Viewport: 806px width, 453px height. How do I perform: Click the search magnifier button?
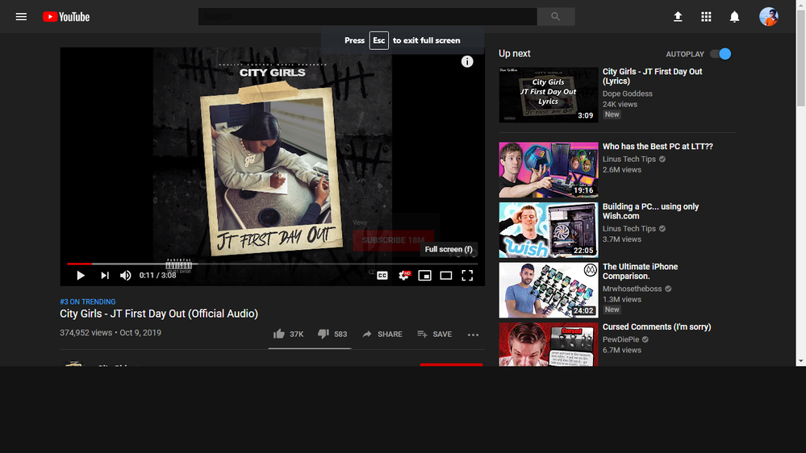[556, 16]
